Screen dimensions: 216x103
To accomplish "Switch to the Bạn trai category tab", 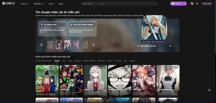I will coord(78,61).
